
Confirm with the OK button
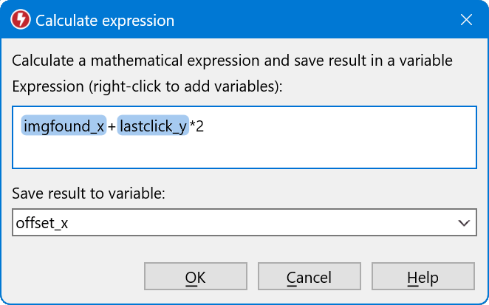(x=196, y=278)
